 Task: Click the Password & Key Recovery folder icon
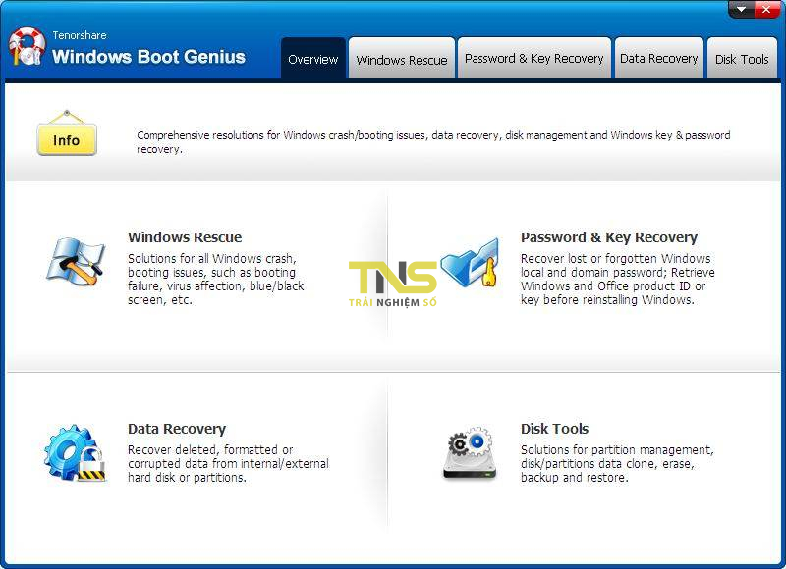click(471, 262)
